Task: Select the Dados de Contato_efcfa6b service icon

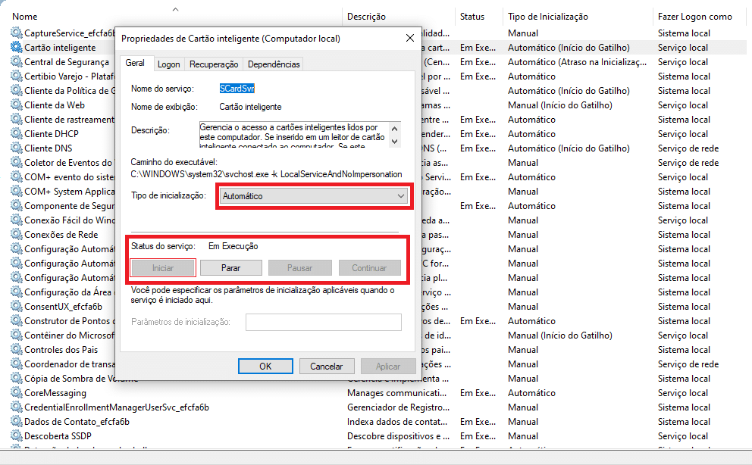Action: (x=16, y=421)
